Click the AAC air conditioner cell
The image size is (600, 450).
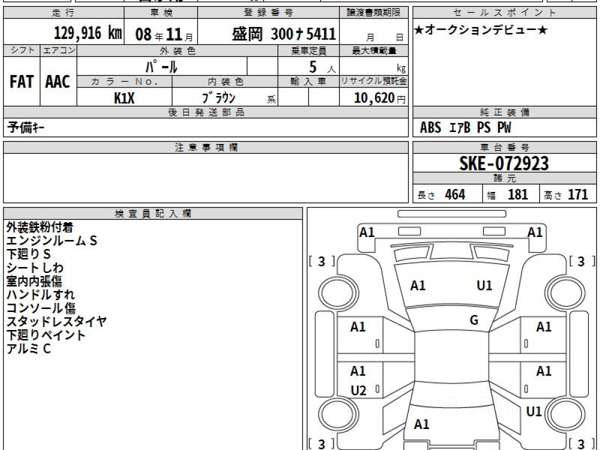[x=58, y=82]
